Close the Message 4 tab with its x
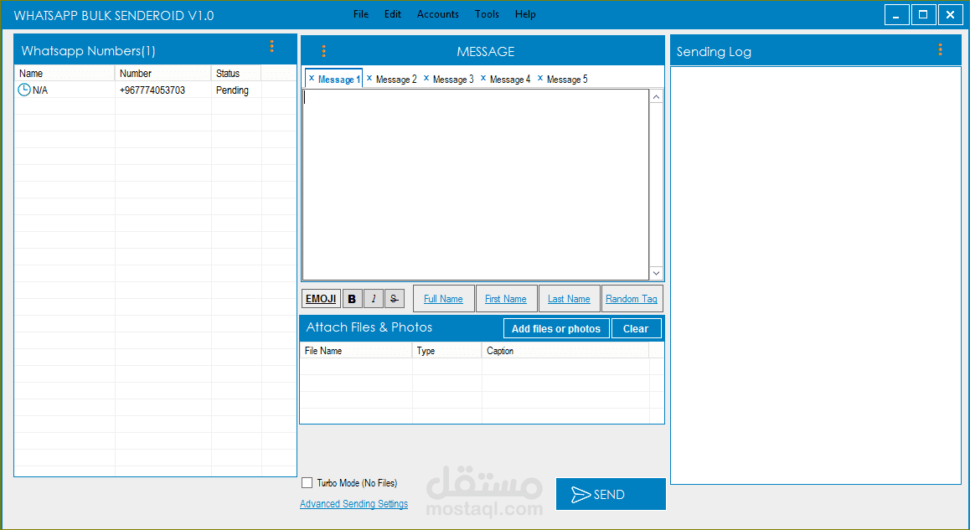The image size is (970, 530). point(483,79)
